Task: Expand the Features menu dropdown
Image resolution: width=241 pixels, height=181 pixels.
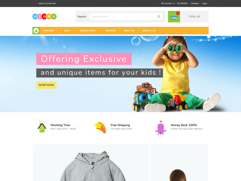Action: click(x=50, y=31)
